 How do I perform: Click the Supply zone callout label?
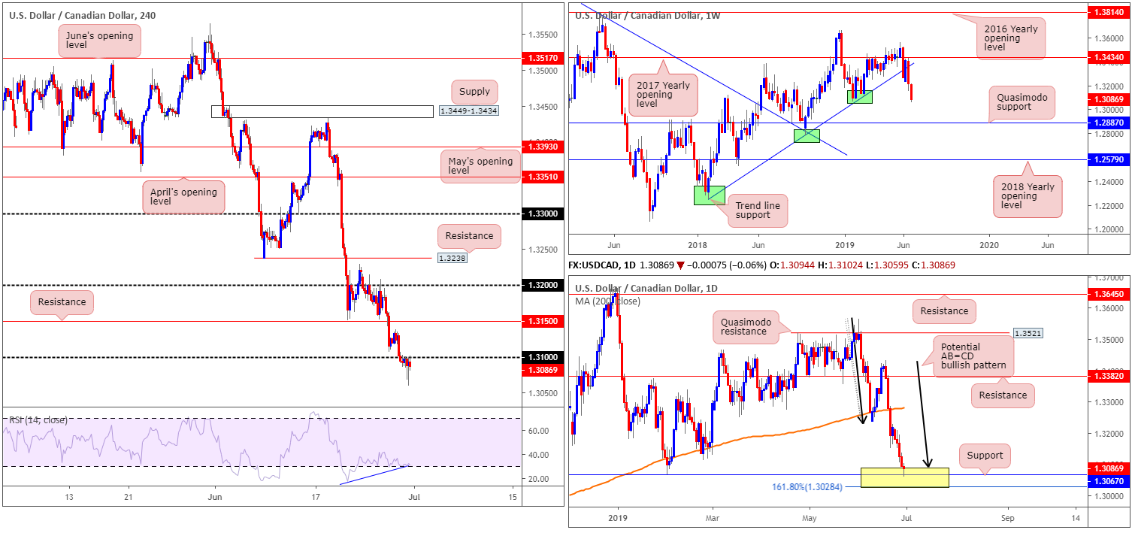tap(474, 92)
